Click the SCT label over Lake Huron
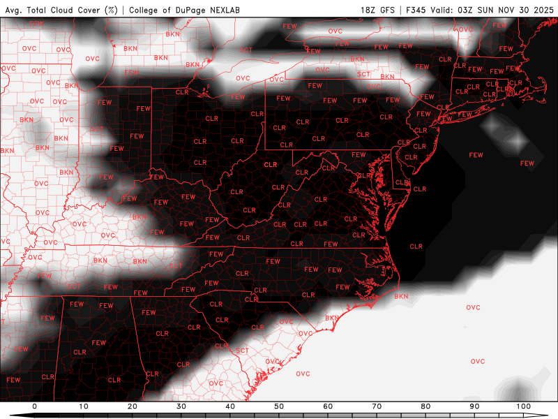This screenshot has height=419, width=558. 246,50
